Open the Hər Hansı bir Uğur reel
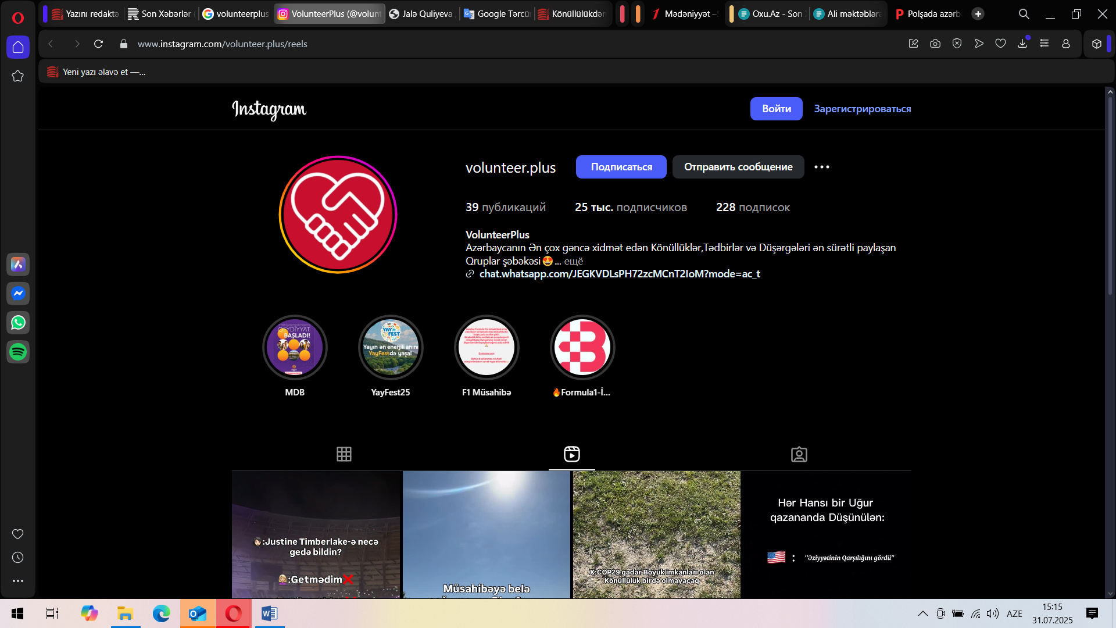The height and width of the screenshot is (628, 1116). [x=827, y=534]
